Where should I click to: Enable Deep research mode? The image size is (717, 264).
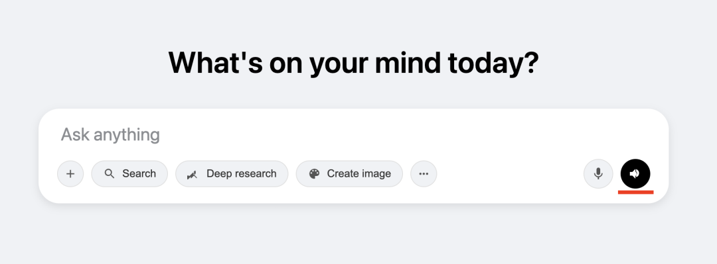coord(232,174)
